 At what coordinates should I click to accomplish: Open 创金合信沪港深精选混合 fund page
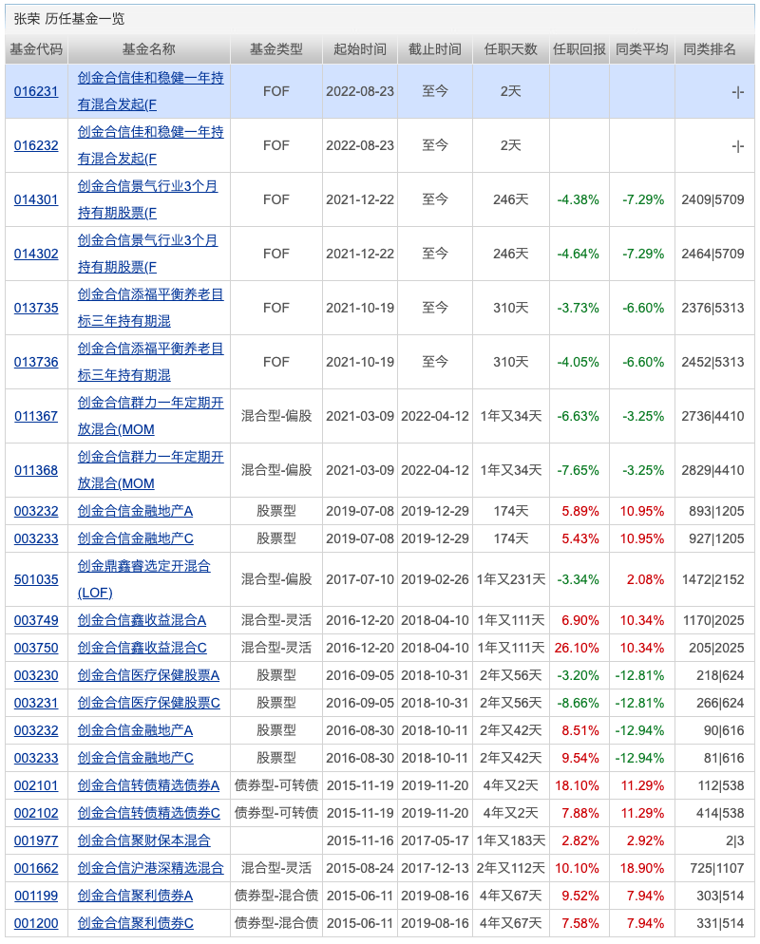pos(151,868)
